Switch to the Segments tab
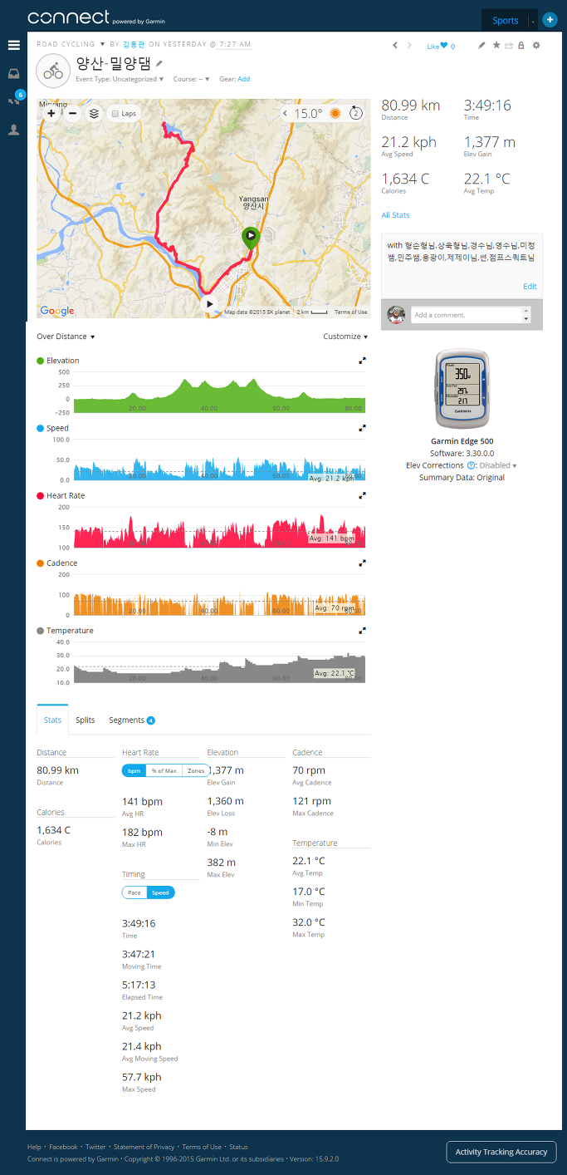 click(132, 720)
